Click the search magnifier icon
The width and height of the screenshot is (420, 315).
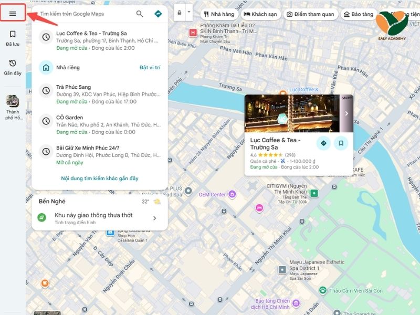tap(140, 14)
